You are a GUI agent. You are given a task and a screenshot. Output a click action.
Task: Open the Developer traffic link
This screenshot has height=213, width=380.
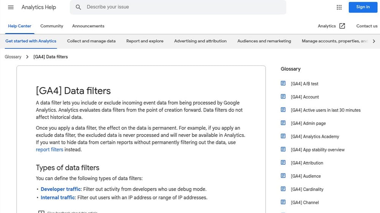60,189
